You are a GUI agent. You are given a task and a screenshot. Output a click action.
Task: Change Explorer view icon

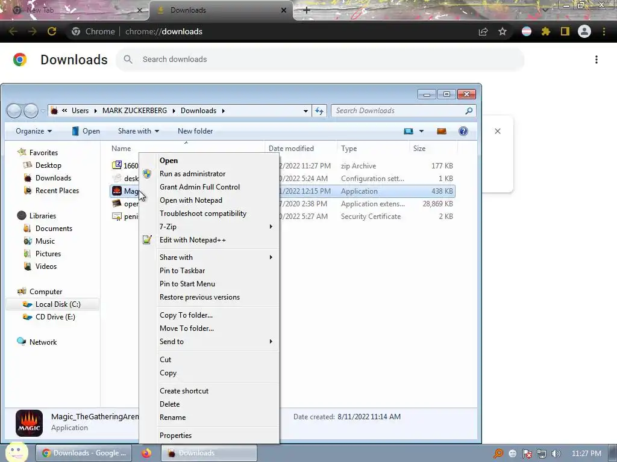coord(409,131)
